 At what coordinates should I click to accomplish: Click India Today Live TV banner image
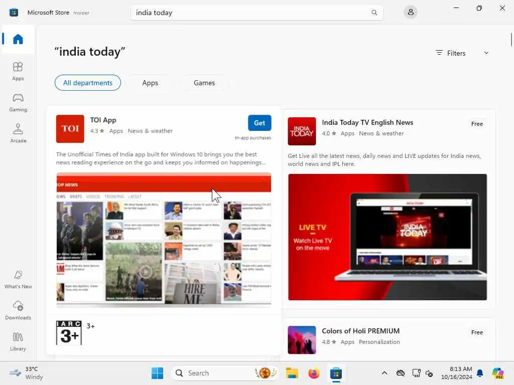(388, 237)
